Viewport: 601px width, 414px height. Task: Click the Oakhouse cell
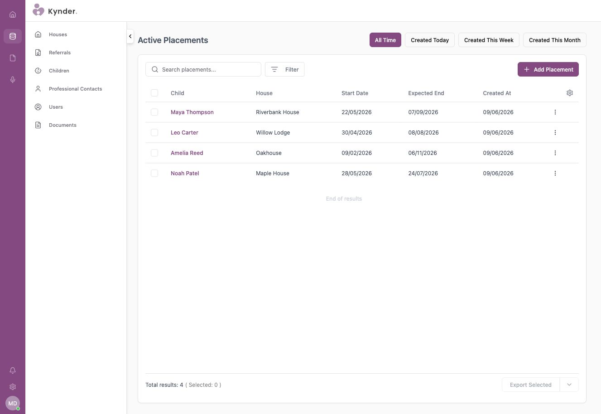[x=269, y=153]
